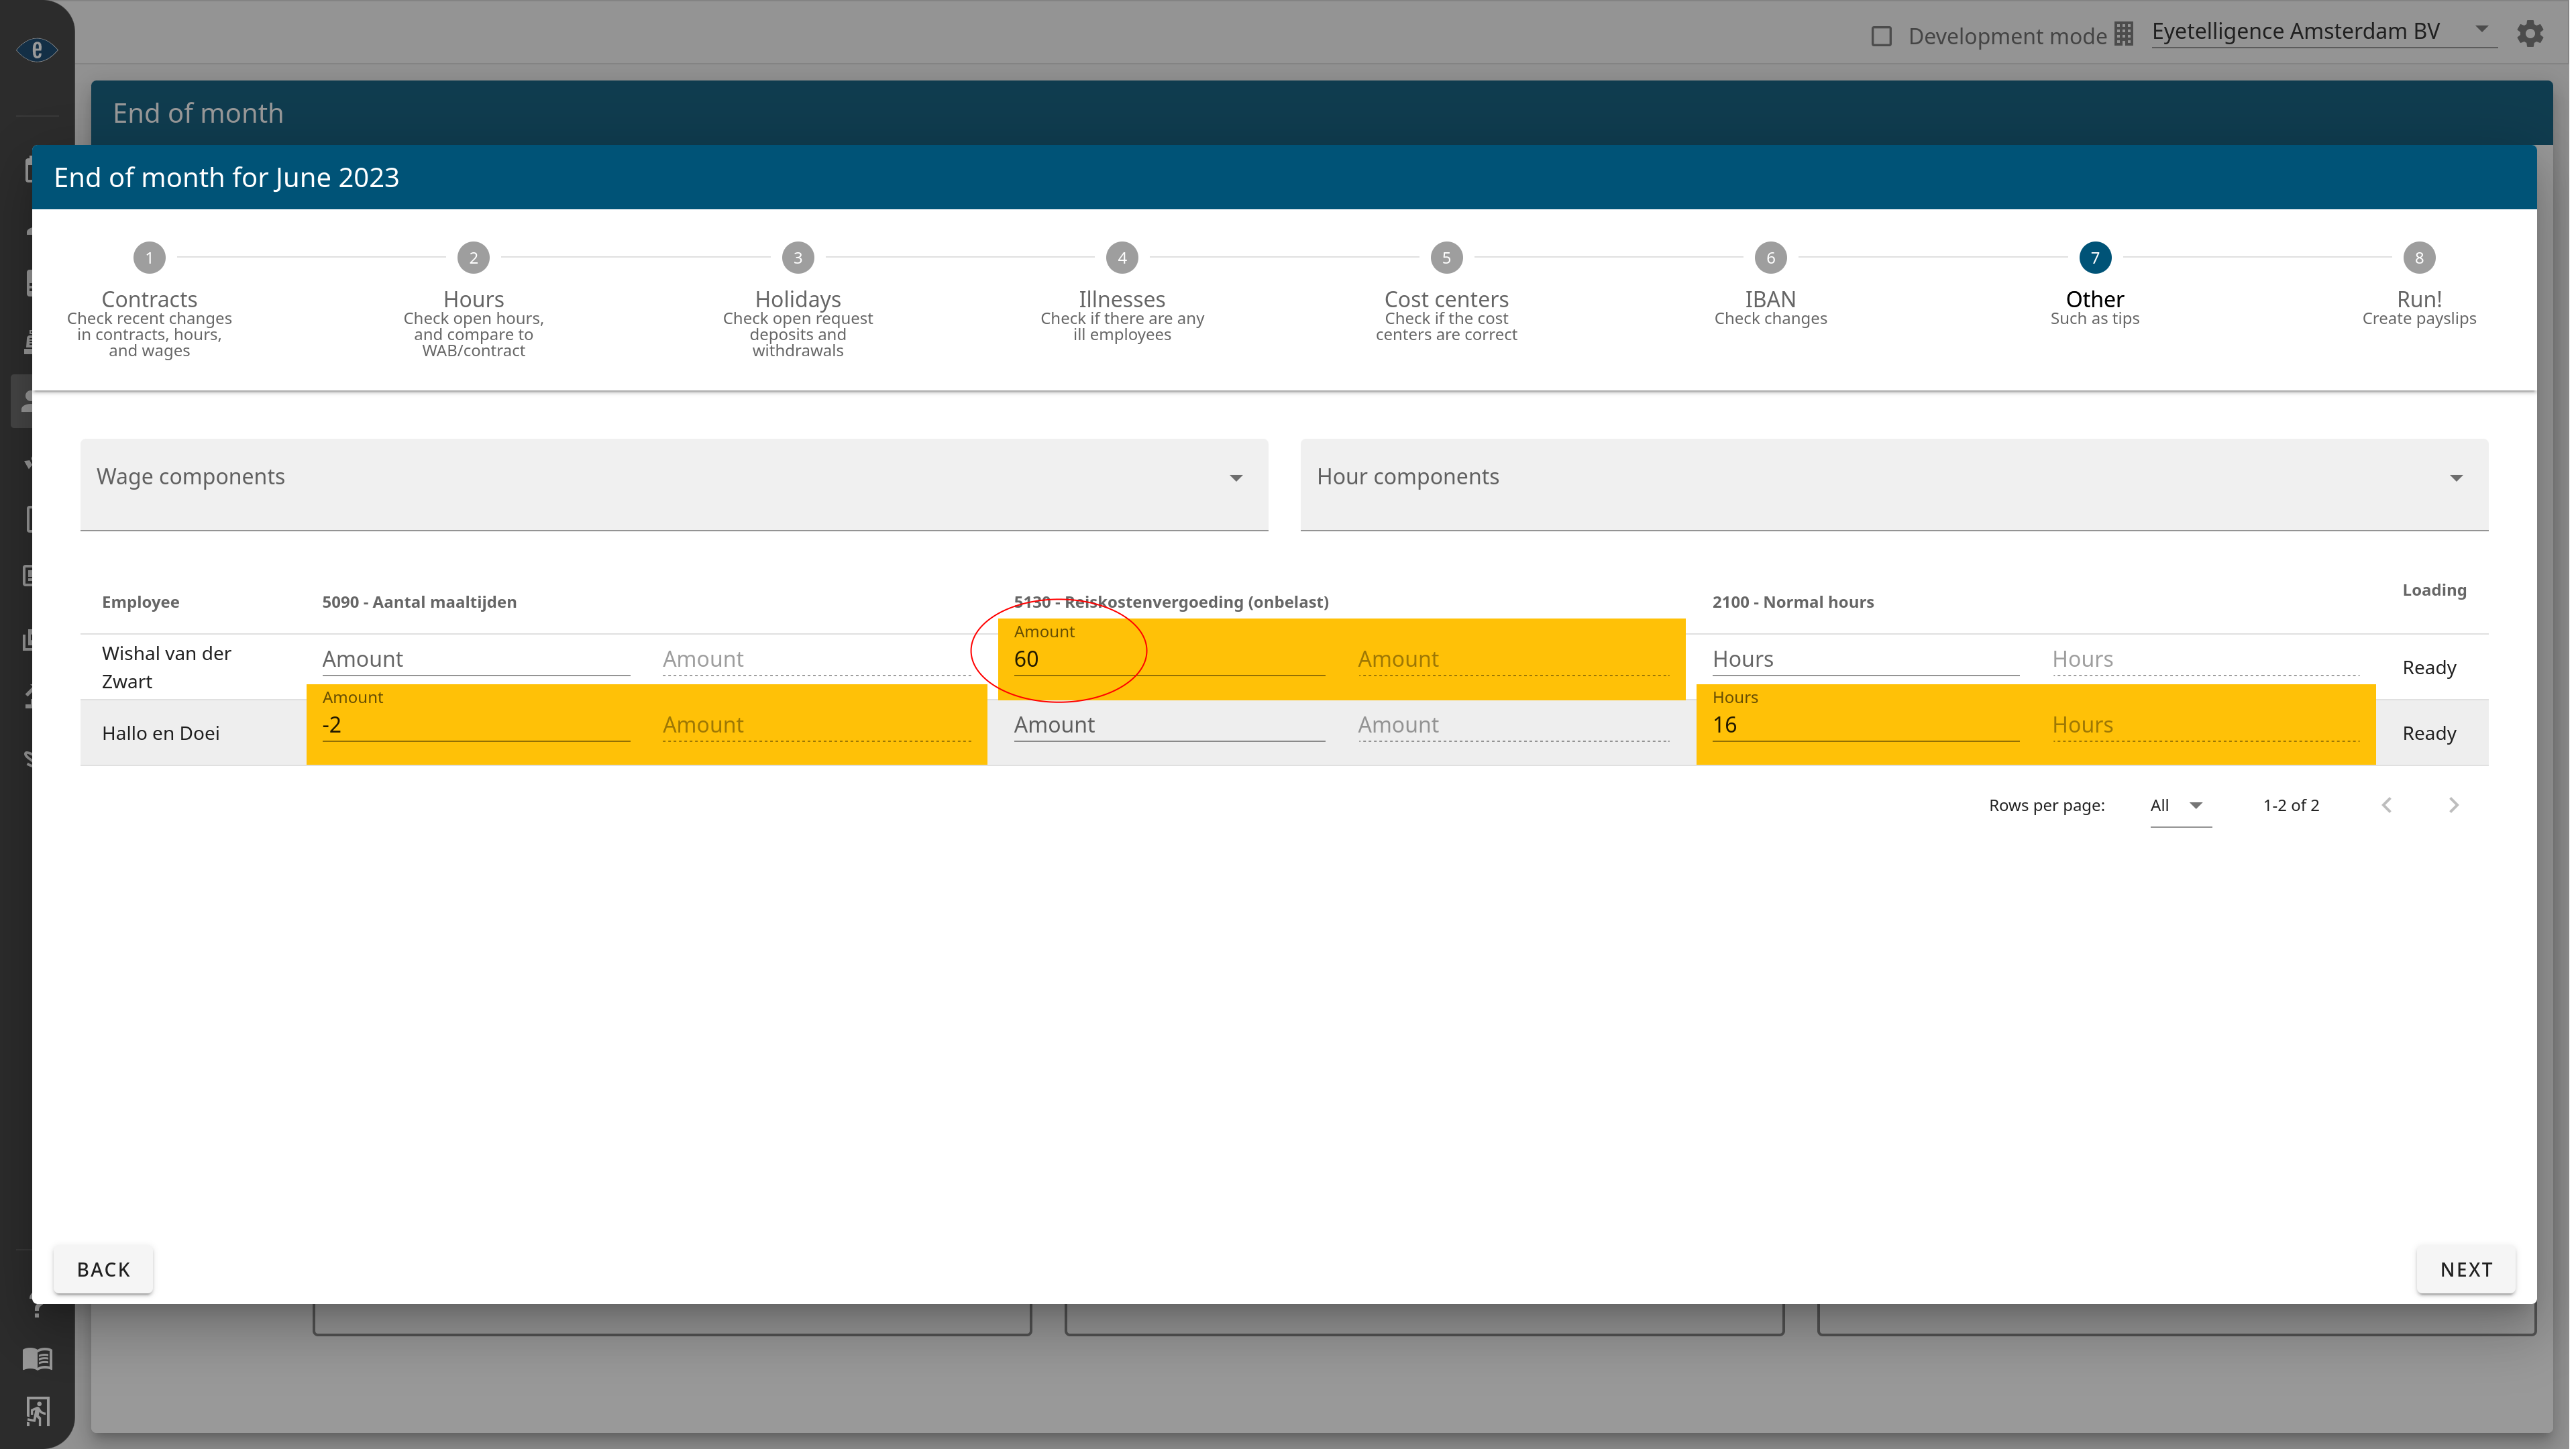Click the Employee column header
Image resolution: width=2576 pixels, height=1449 pixels.
pos(140,602)
